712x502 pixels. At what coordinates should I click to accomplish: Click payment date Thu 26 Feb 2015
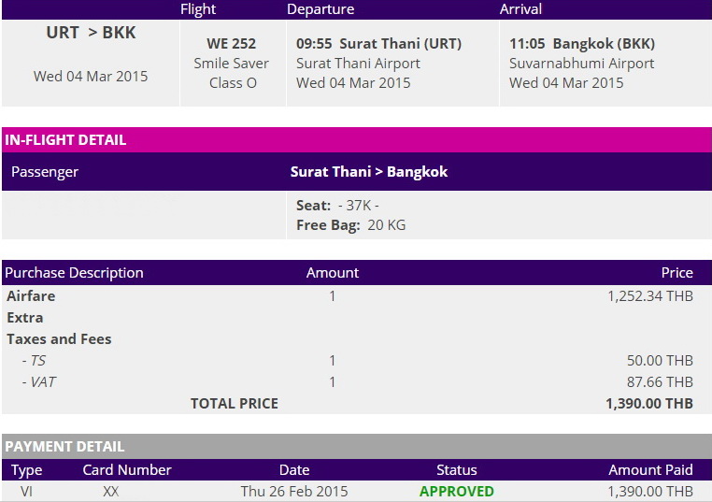click(x=294, y=492)
